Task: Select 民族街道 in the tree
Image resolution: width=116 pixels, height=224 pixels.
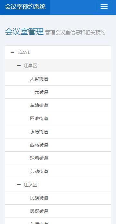Action: [x=58, y=198]
